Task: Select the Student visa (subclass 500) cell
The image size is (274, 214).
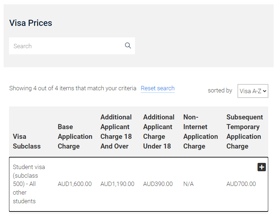Action: (29, 184)
